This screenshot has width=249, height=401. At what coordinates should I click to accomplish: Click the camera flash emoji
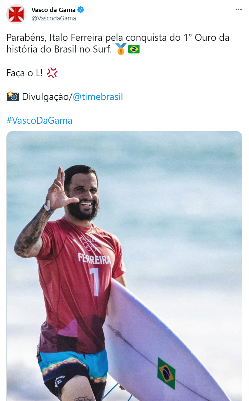point(13,96)
